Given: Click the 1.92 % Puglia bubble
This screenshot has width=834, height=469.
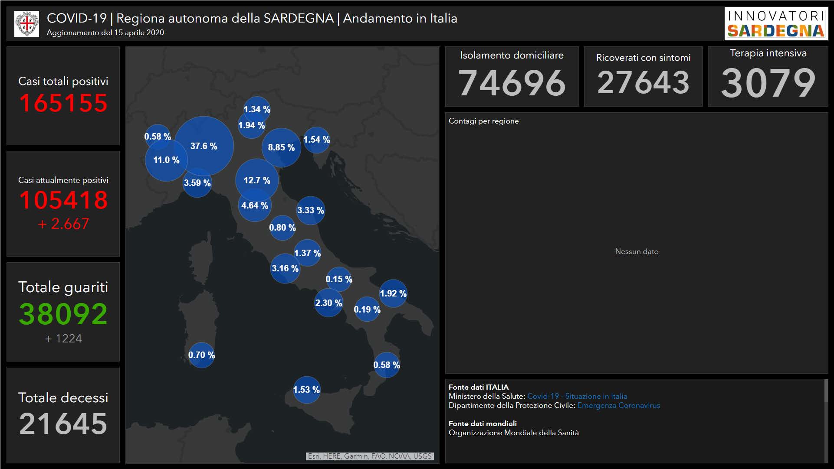Looking at the screenshot, I should (393, 293).
